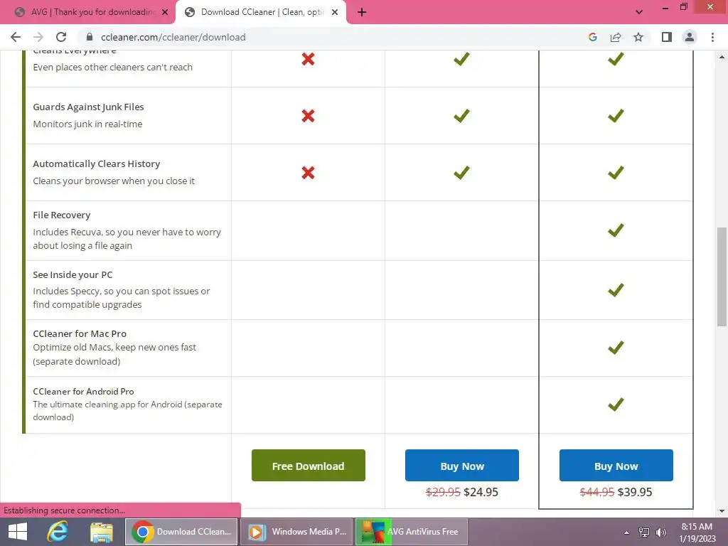Click Buy Now for $39.95 plan

click(616, 465)
